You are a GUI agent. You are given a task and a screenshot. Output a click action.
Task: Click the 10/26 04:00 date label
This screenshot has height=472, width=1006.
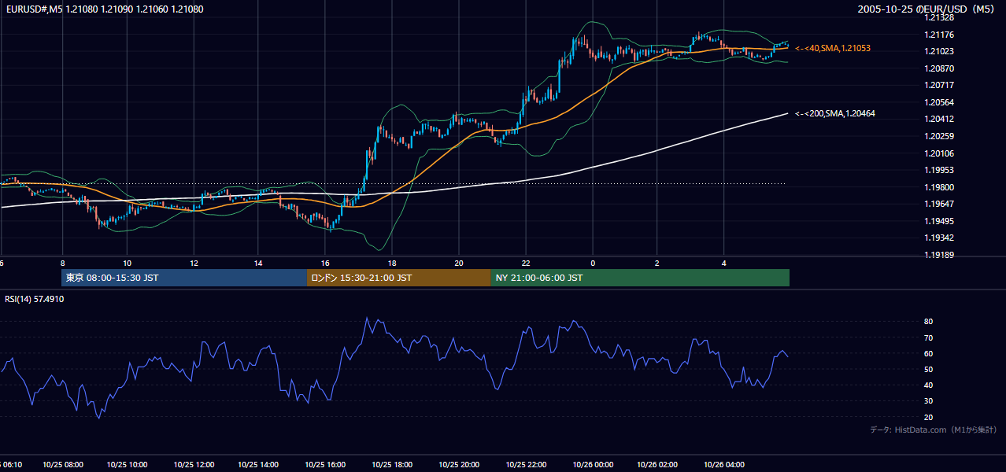point(724,464)
